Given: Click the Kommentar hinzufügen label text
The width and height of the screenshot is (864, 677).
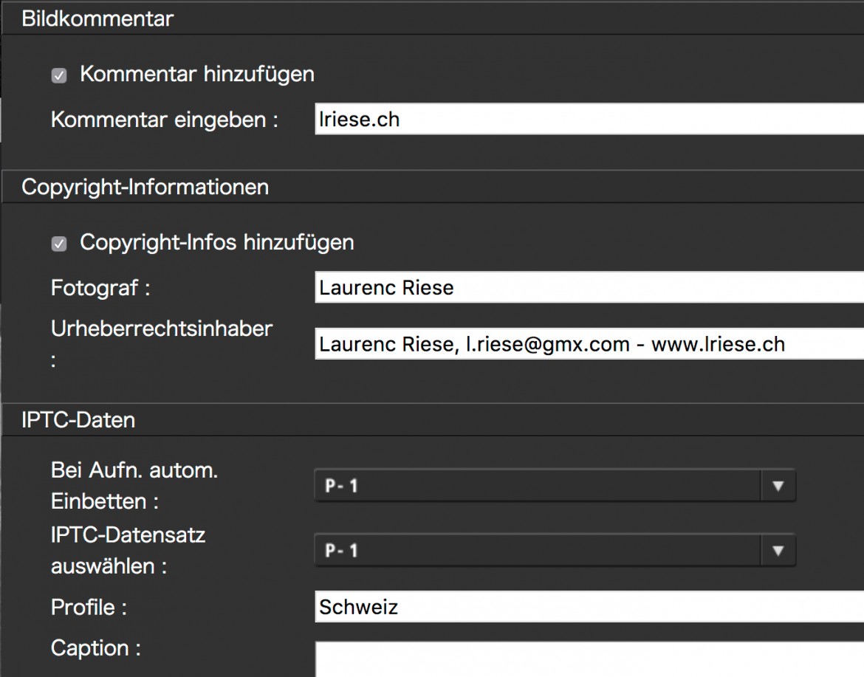Looking at the screenshot, I should (197, 74).
